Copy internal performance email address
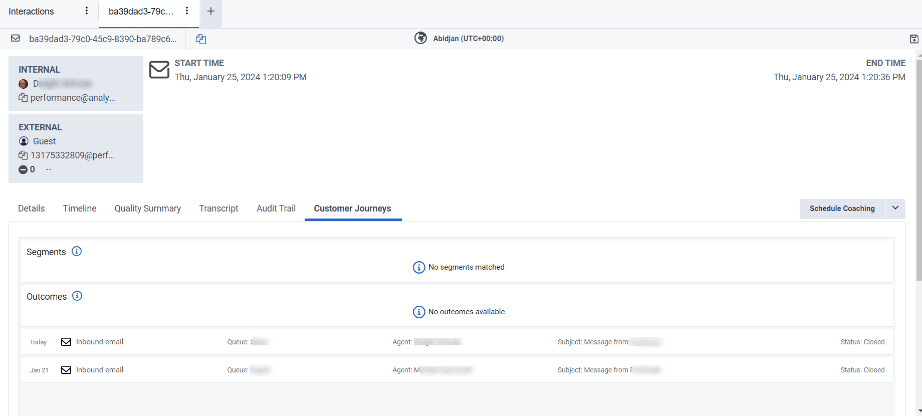The image size is (922, 416). (23, 98)
